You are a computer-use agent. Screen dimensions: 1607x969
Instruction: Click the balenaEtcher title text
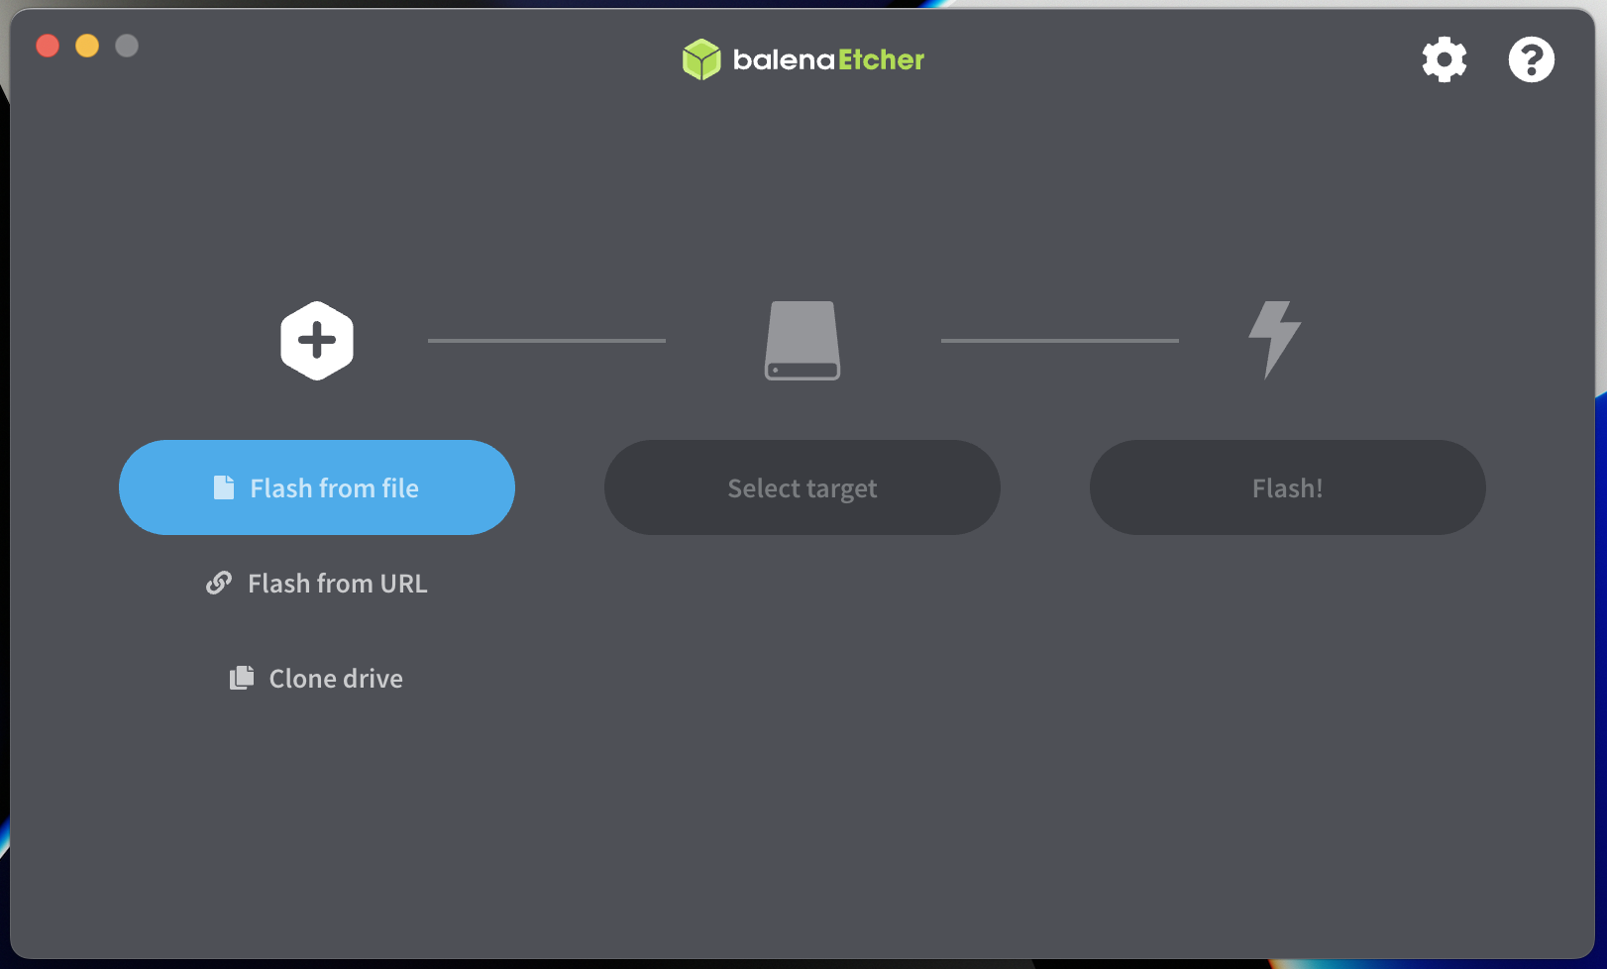[828, 59]
